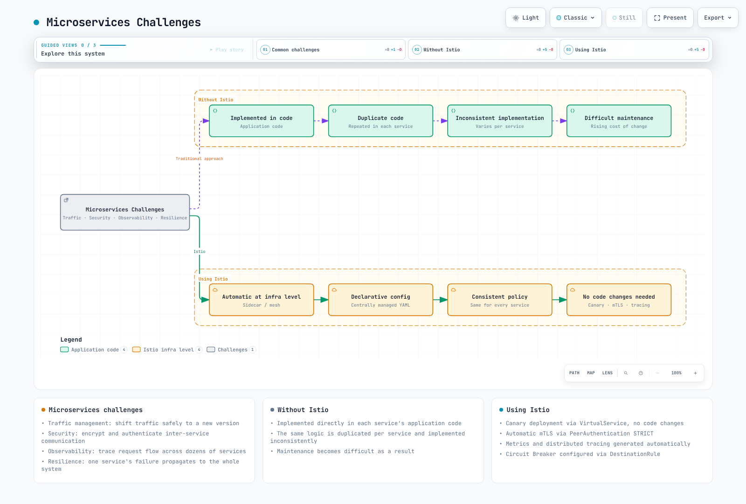
Task: Open the Classic style dropdown
Action: point(576,18)
